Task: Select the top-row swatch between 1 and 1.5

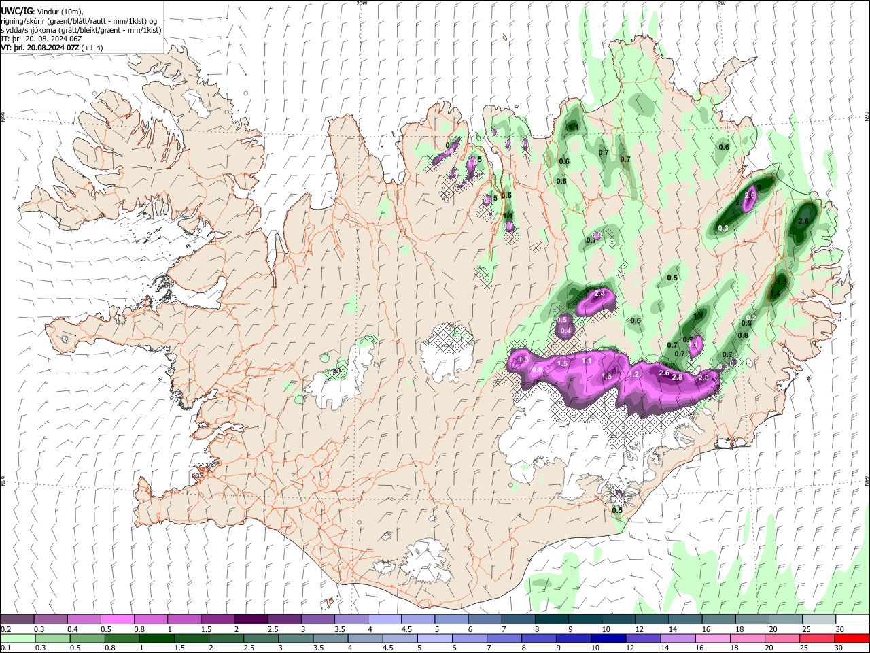Action: point(184,620)
